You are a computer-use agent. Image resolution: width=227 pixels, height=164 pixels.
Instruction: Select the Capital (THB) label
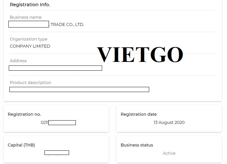coord(21,145)
